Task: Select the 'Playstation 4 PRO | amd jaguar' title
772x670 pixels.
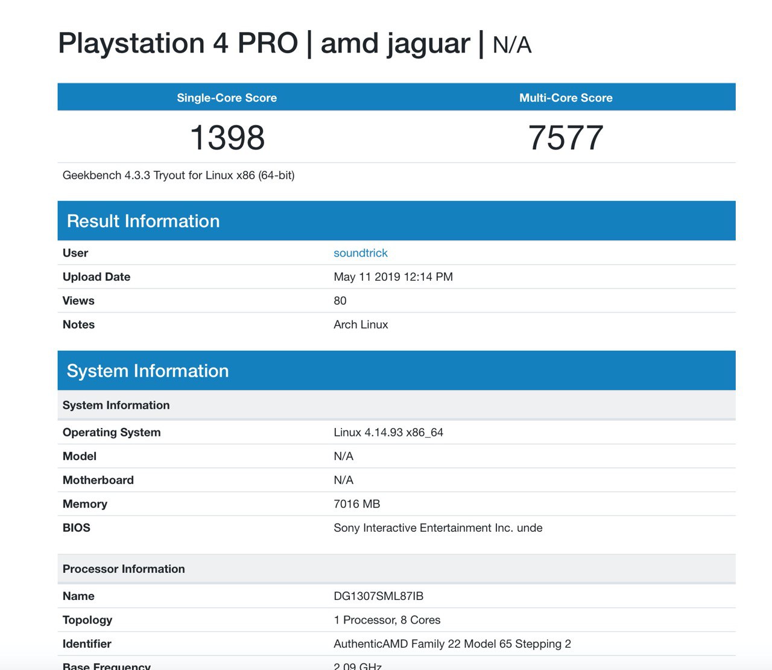Action: tap(264, 43)
